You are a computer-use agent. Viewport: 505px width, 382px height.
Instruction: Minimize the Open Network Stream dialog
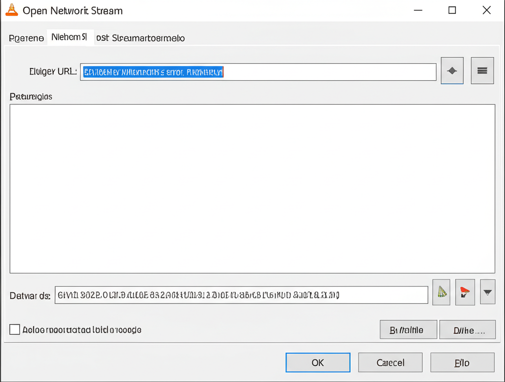coord(418,10)
